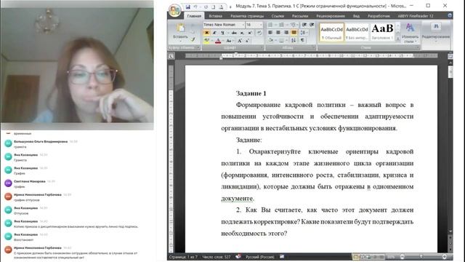Redo the action in the quick access toolbar

(206, 7)
